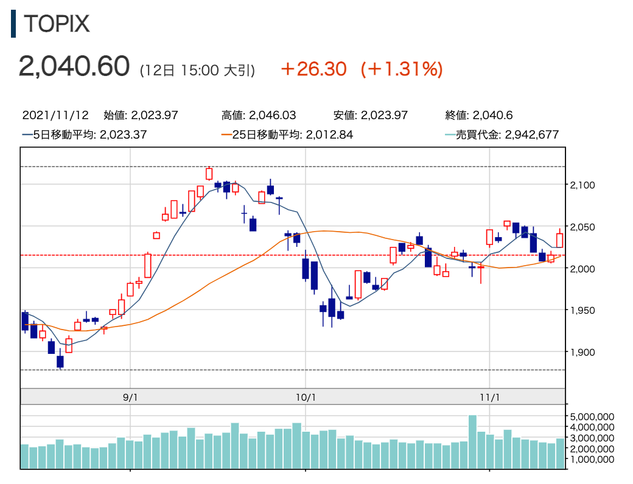Click the 2,100 price axis label
The image size is (633, 484).
coord(582,185)
